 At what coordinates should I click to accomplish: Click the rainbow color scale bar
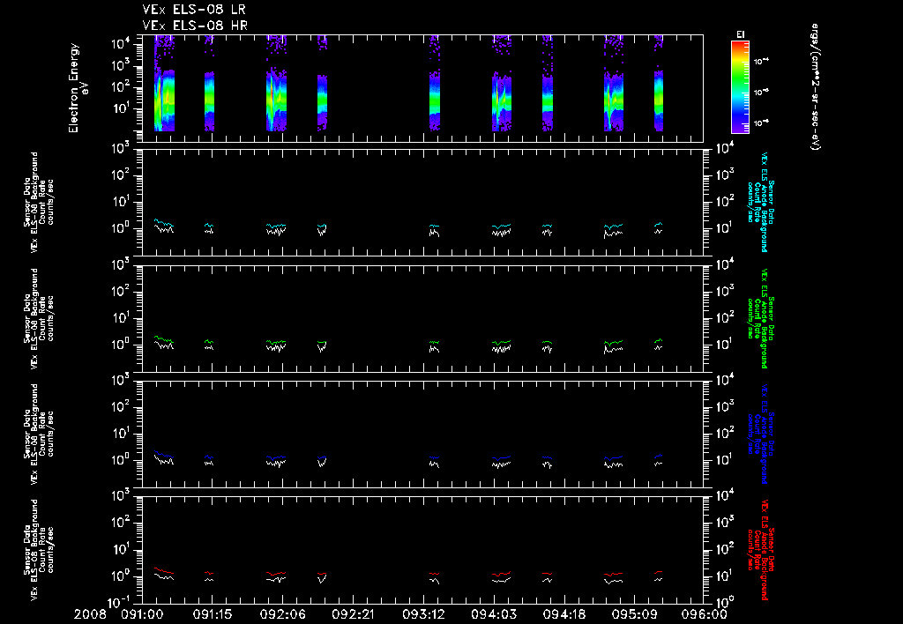click(740, 87)
